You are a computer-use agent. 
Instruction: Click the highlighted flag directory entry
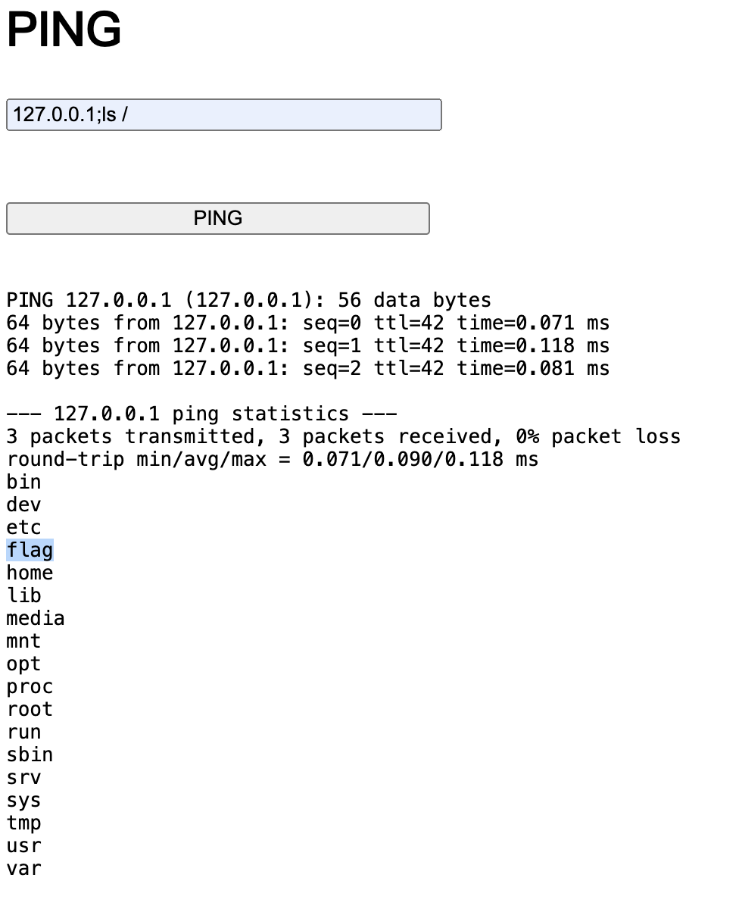coord(30,550)
